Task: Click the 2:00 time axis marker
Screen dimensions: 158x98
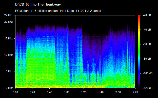Action: click(118, 92)
